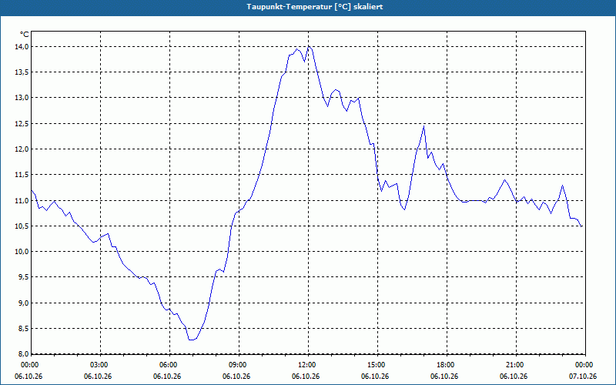Click the 13,0 y-axis label

pos(22,98)
